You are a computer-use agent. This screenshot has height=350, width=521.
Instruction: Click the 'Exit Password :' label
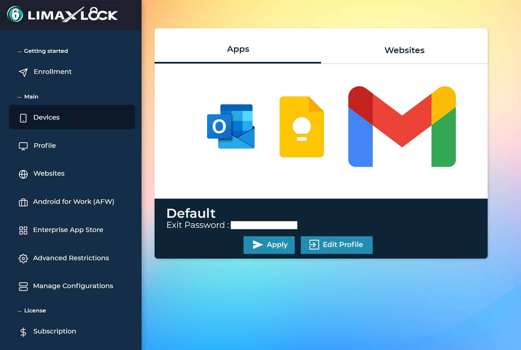pos(198,225)
